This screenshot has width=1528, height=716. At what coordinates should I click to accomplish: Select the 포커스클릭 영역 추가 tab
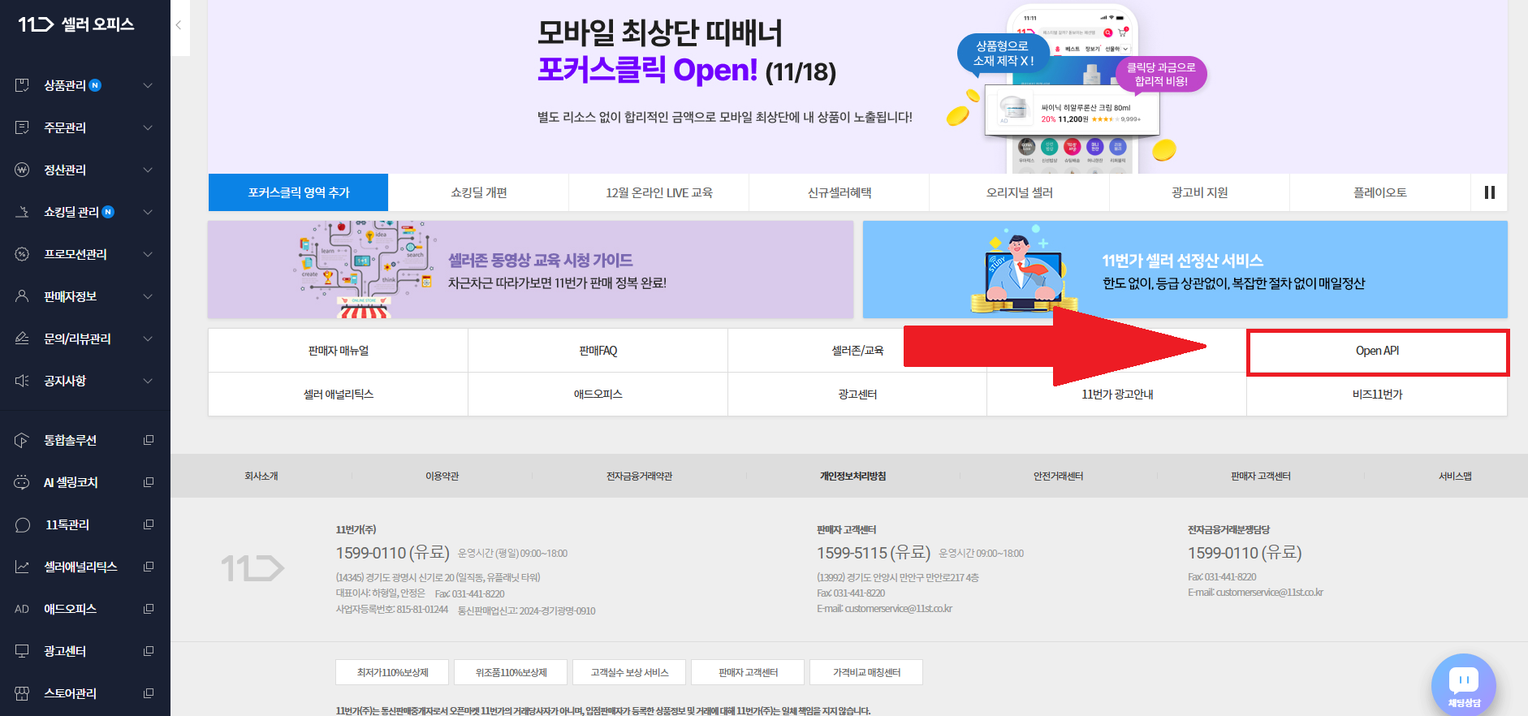pyautogui.click(x=299, y=192)
